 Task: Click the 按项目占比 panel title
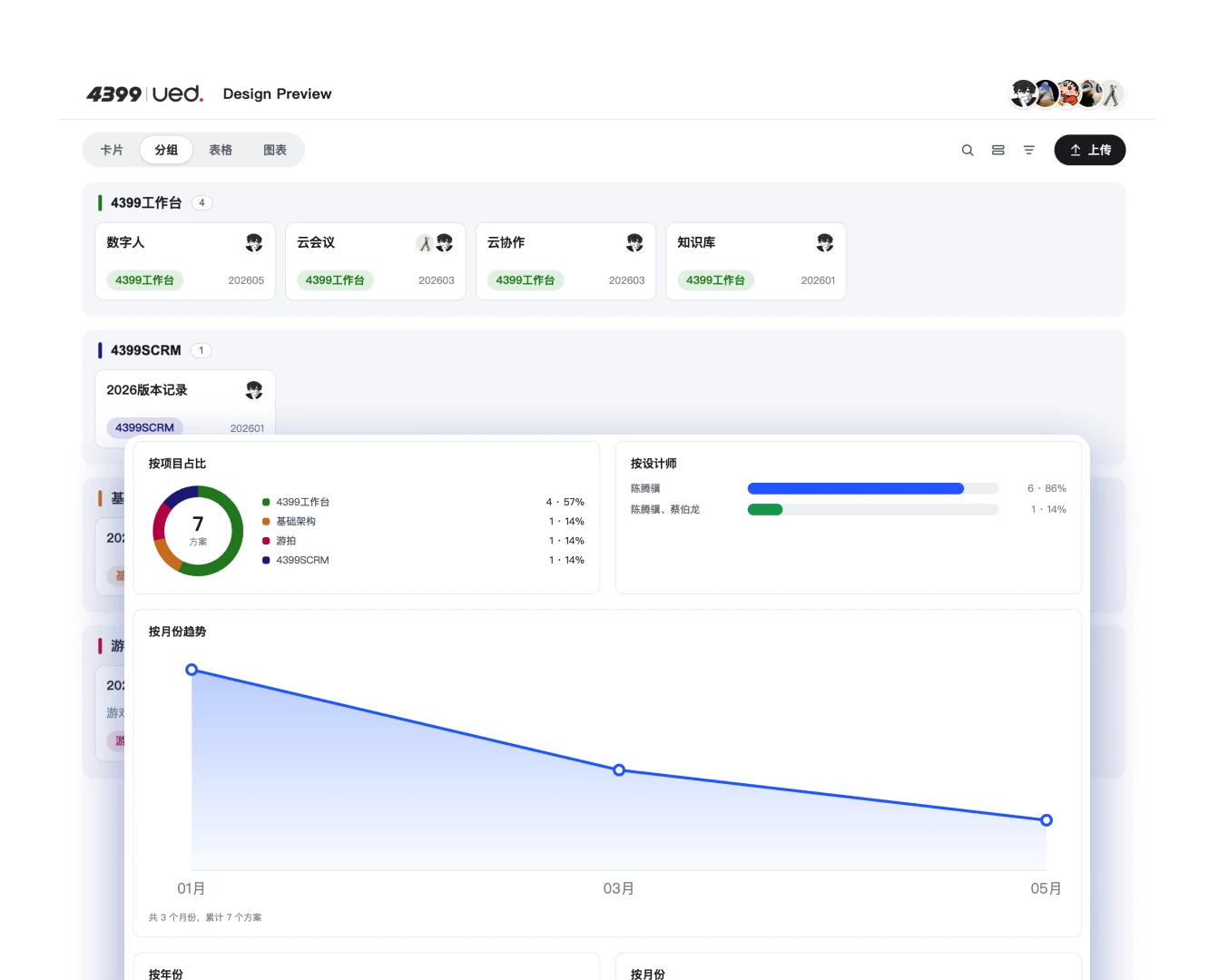[177, 464]
